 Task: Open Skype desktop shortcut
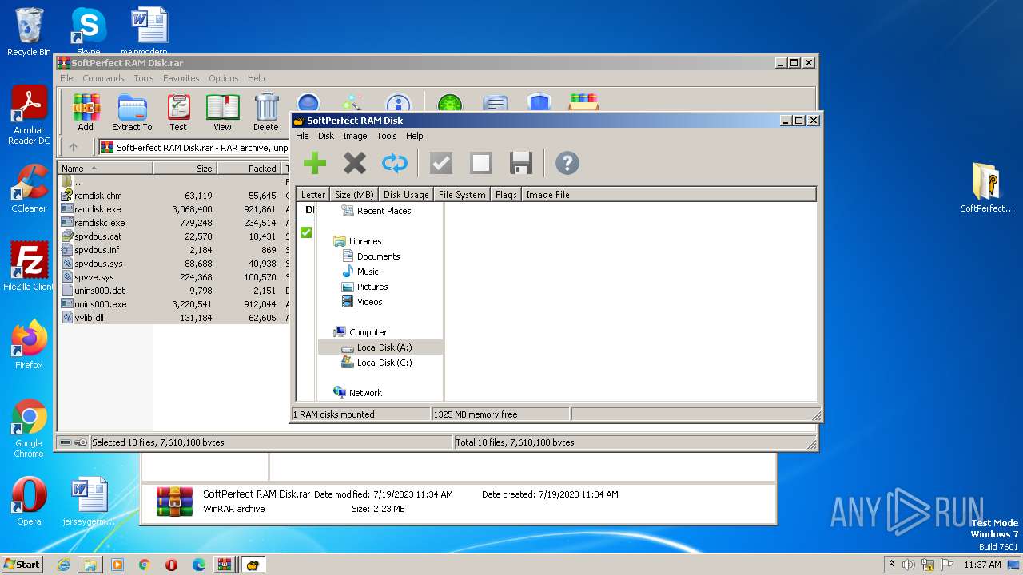(x=88, y=30)
